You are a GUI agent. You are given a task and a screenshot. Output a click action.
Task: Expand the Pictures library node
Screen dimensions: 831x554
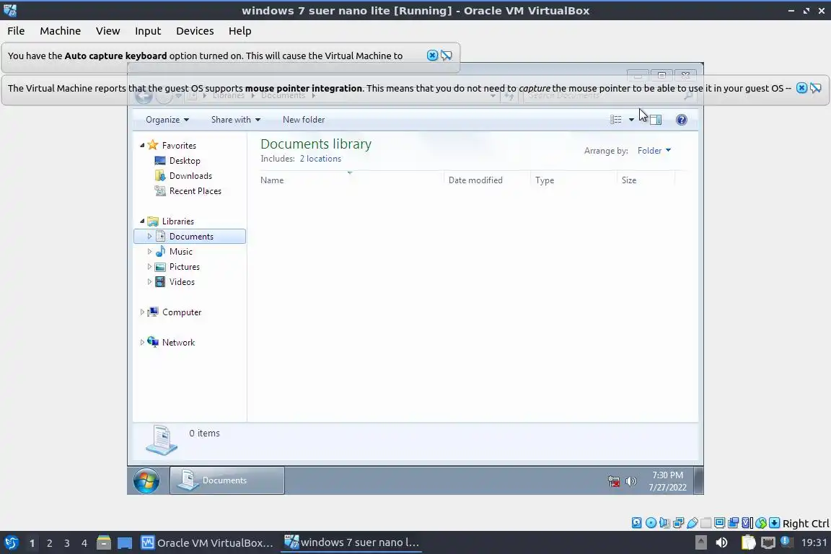[x=149, y=267]
